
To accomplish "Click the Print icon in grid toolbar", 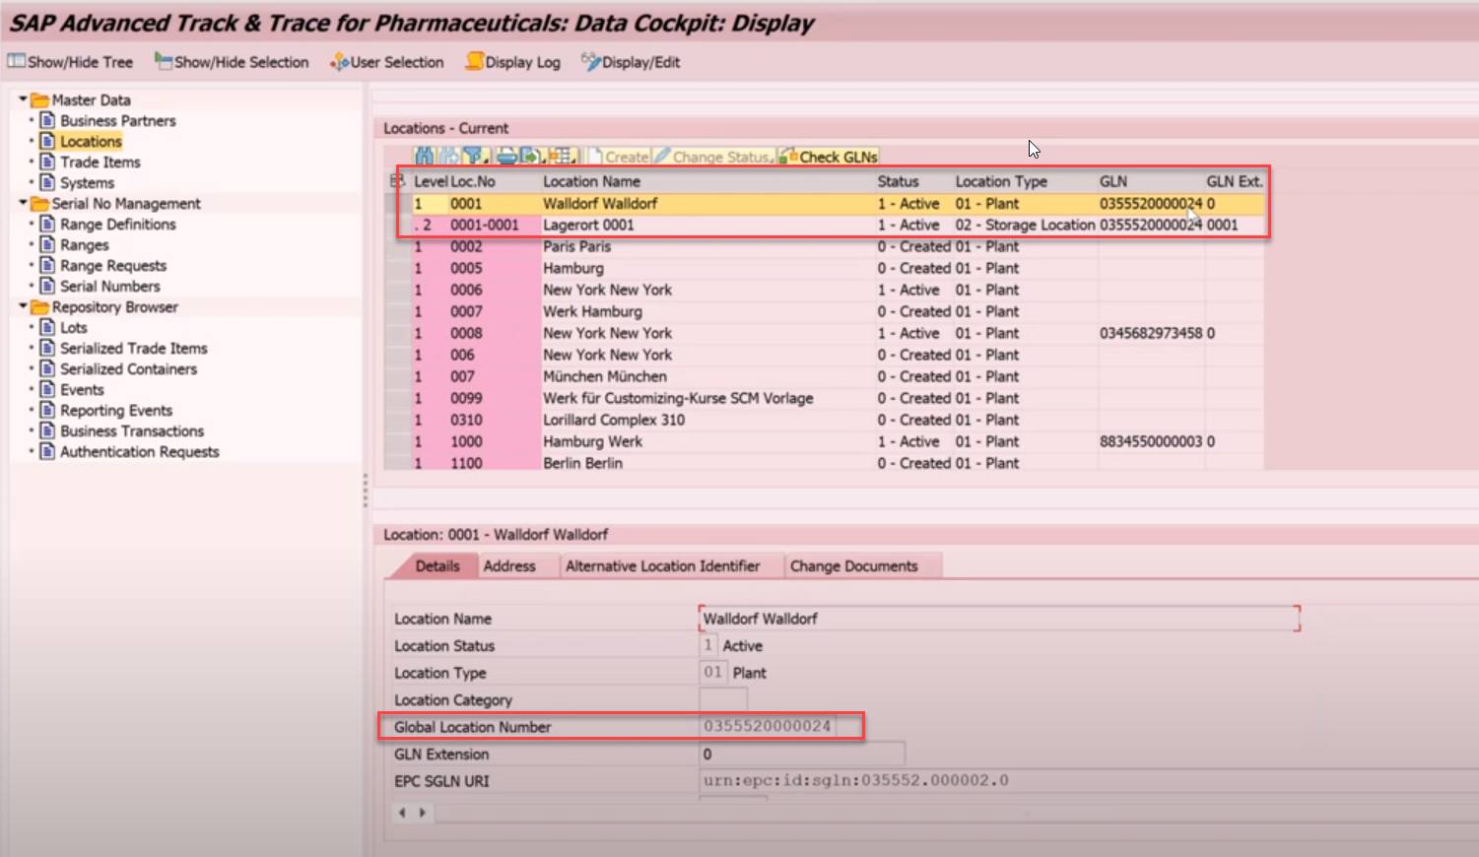I will [x=506, y=156].
